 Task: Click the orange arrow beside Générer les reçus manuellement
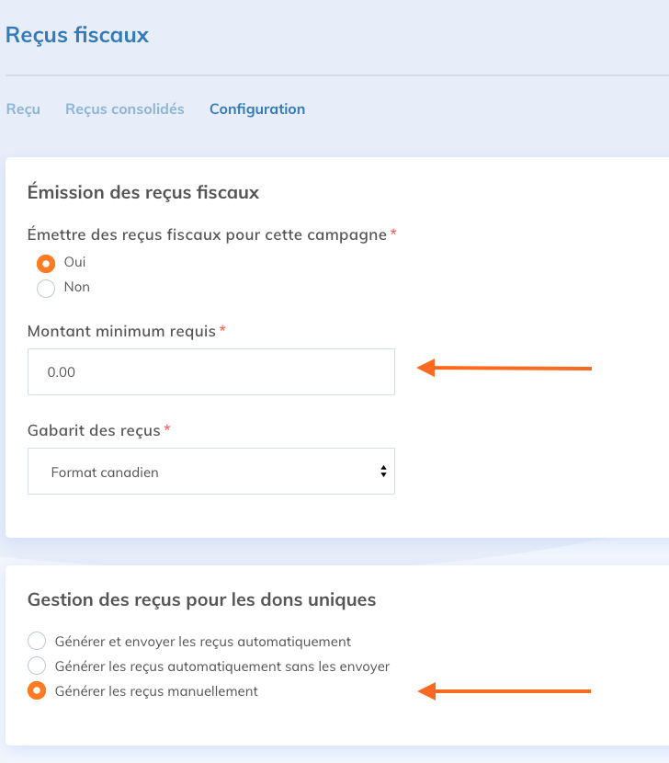pyautogui.click(x=504, y=692)
